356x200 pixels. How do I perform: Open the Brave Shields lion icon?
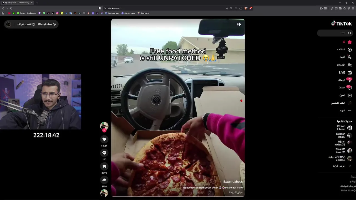pyautogui.click(x=246, y=8)
